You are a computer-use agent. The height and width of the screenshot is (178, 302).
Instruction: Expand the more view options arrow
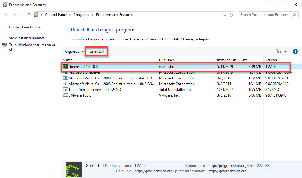tap(285, 52)
